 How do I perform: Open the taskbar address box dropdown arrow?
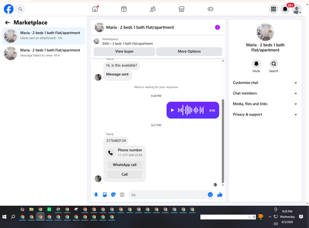[250, 217]
